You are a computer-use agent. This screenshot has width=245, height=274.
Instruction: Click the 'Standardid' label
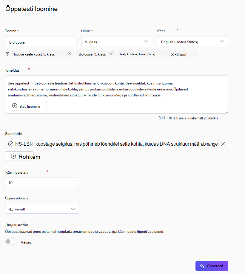[14, 134]
